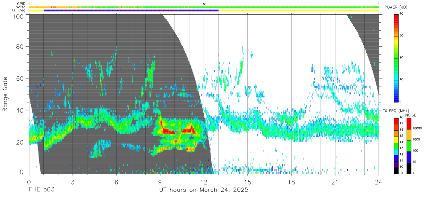Click the POWER (dB) colorbar title
This screenshot has height=197, width=426.
[396, 7]
